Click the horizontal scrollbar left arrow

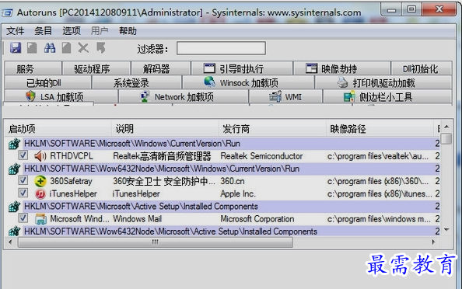point(11,242)
